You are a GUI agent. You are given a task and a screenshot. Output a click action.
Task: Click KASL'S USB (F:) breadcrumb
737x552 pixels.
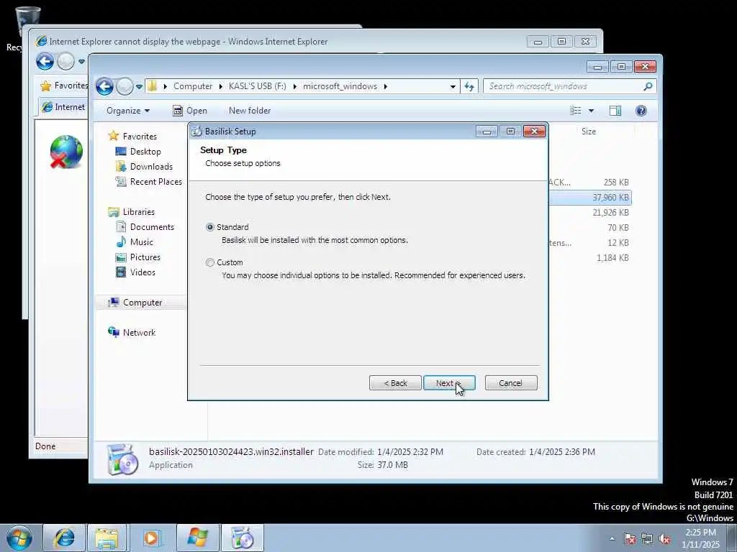(257, 86)
